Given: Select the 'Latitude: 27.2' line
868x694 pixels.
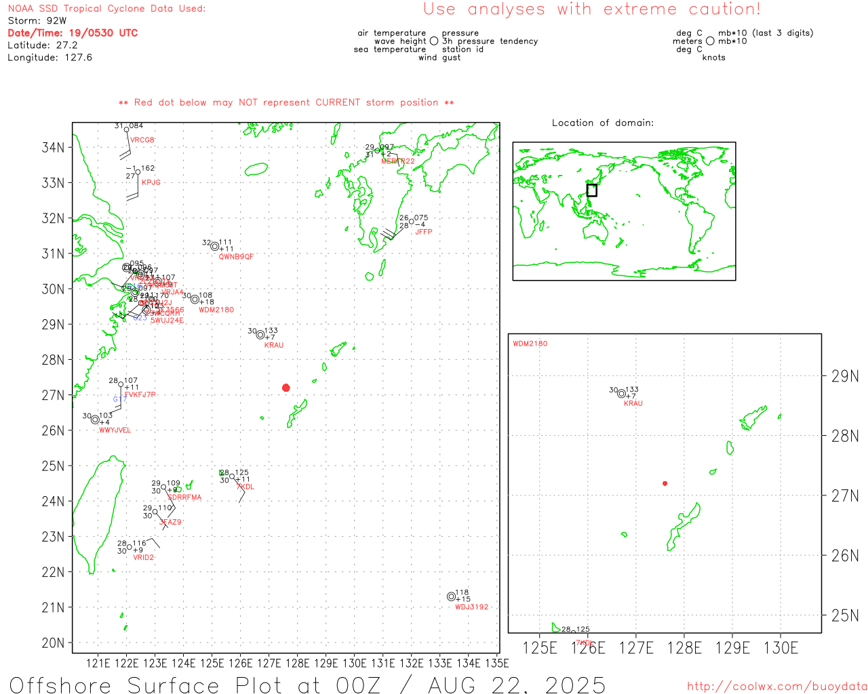Looking at the screenshot, I should tap(43, 45).
